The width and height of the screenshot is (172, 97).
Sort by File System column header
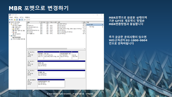coord(53,22)
